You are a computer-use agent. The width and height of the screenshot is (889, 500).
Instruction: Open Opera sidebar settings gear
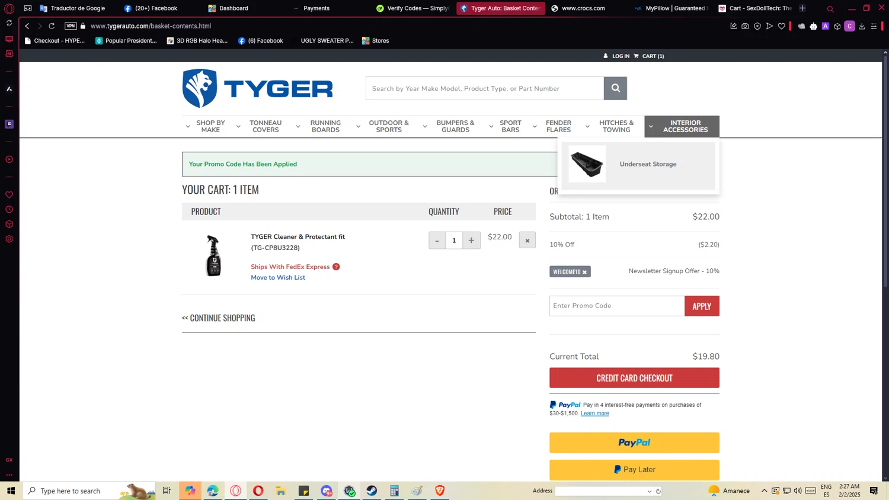pos(9,239)
